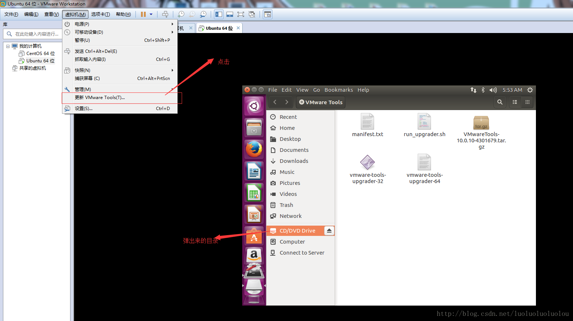Open the 文件(F) menu

click(x=11, y=14)
